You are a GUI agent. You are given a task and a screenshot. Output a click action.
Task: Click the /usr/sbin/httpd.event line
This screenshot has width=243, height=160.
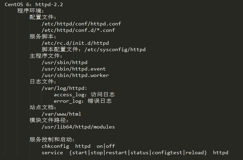pyautogui.click(x=74, y=69)
